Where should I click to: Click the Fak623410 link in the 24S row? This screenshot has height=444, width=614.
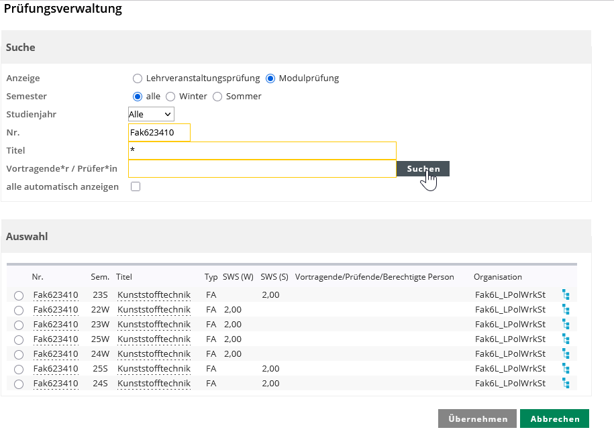(56, 383)
